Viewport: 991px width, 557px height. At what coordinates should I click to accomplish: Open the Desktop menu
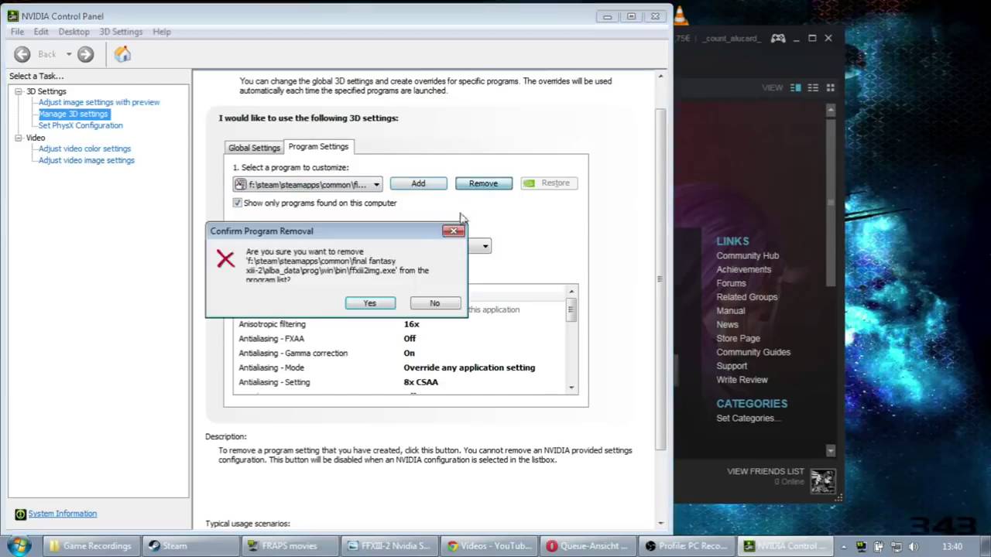pos(74,32)
